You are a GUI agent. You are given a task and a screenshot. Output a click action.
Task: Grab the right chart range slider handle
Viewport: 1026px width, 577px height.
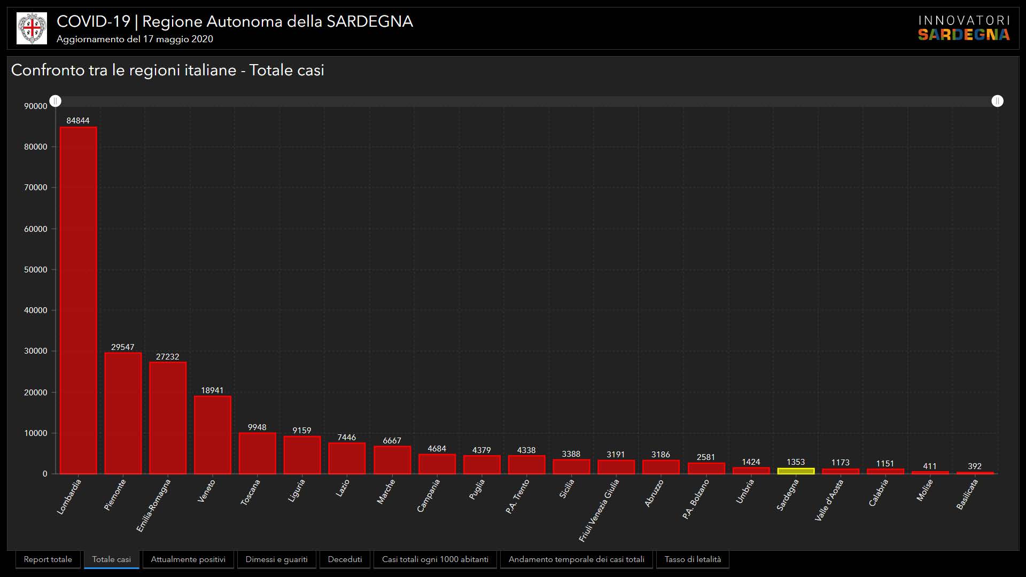coord(997,101)
